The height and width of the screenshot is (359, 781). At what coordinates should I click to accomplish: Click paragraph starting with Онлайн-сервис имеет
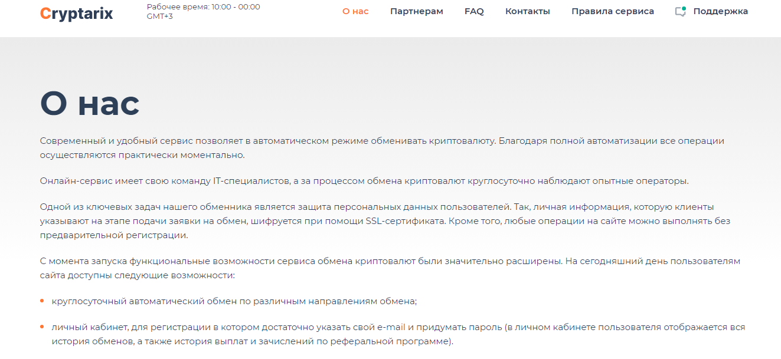364,181
